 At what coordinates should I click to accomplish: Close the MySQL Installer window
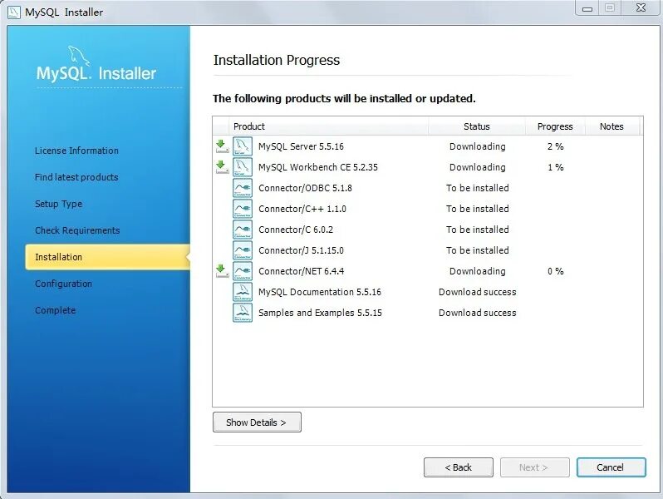641,7
